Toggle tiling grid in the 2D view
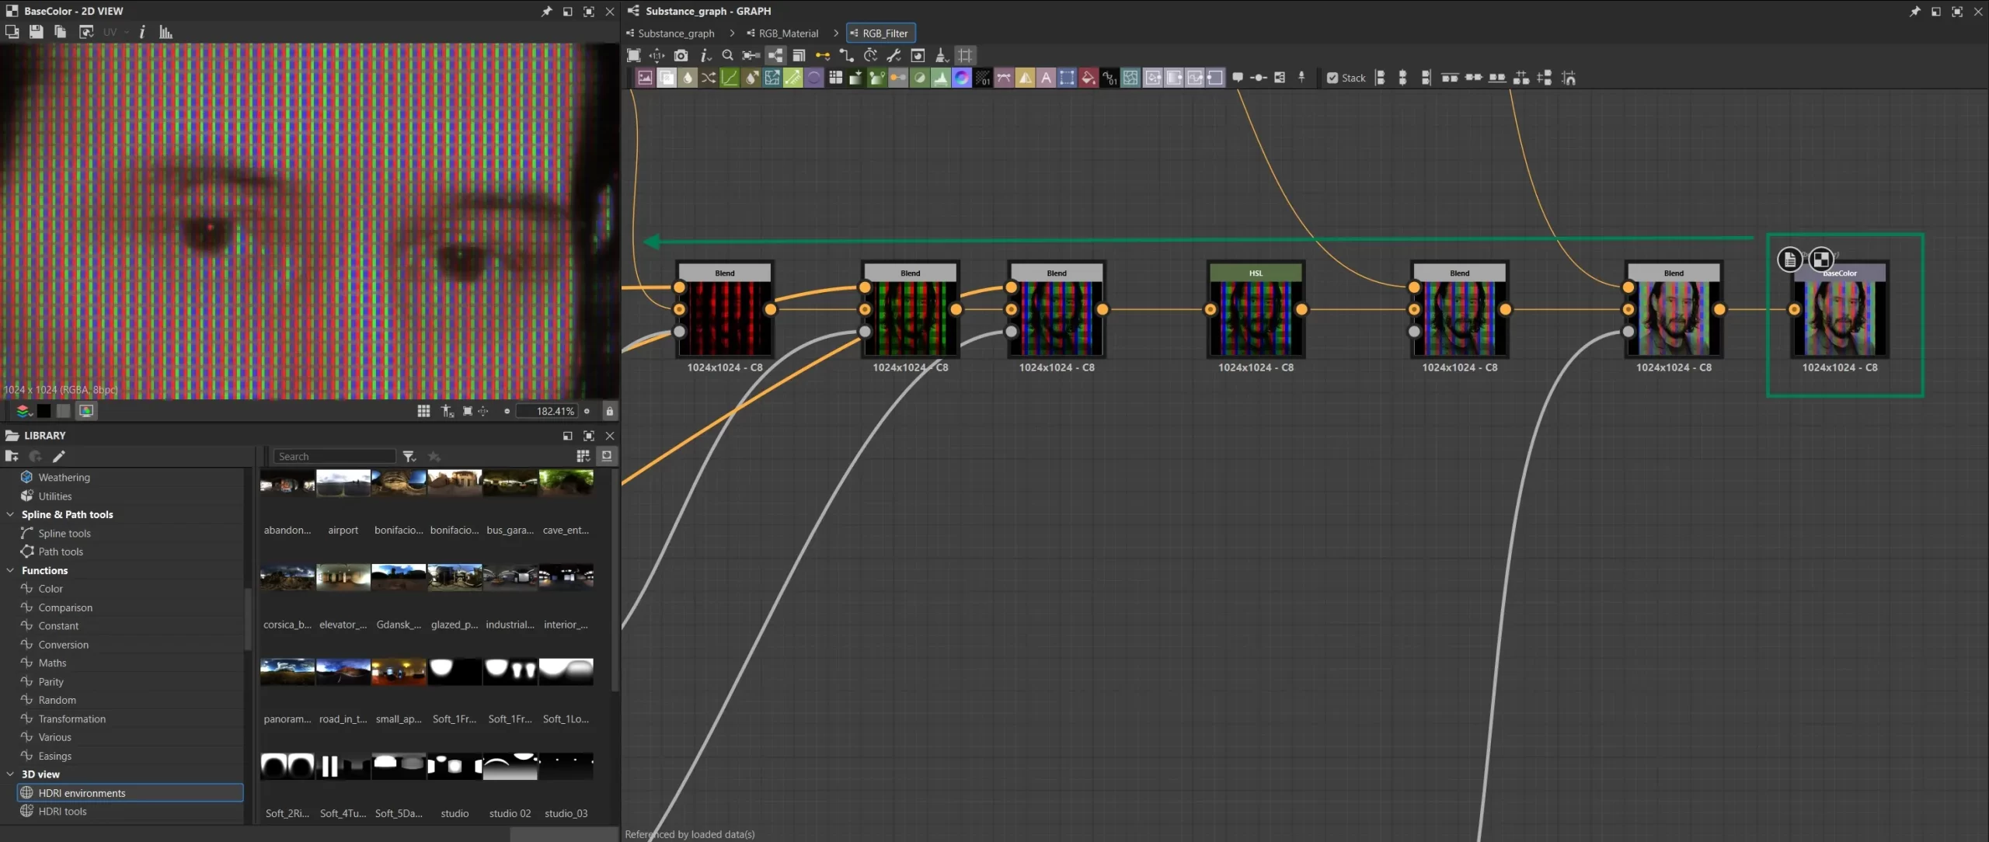 (423, 411)
